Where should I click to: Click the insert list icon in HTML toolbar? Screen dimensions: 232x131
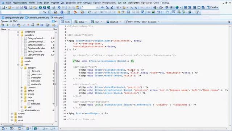point(163,12)
